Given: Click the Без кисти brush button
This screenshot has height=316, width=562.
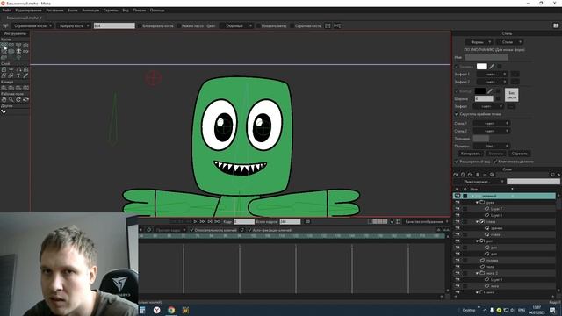Looking at the screenshot, I should click(511, 95).
